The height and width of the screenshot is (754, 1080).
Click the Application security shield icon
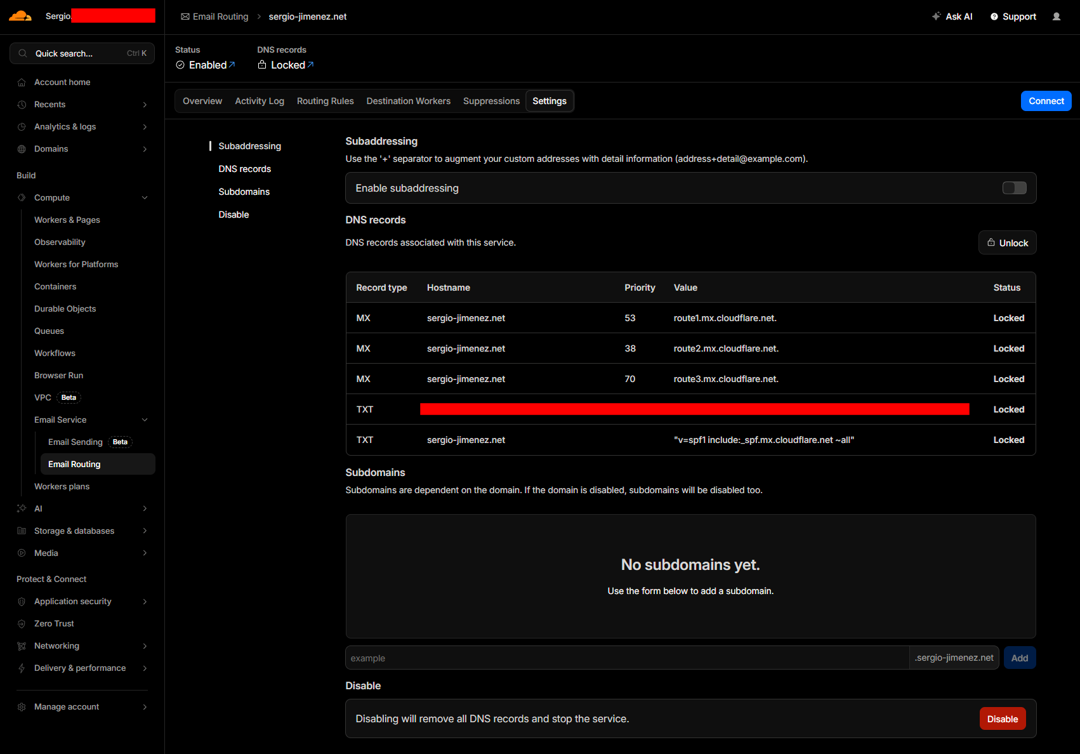(x=22, y=602)
